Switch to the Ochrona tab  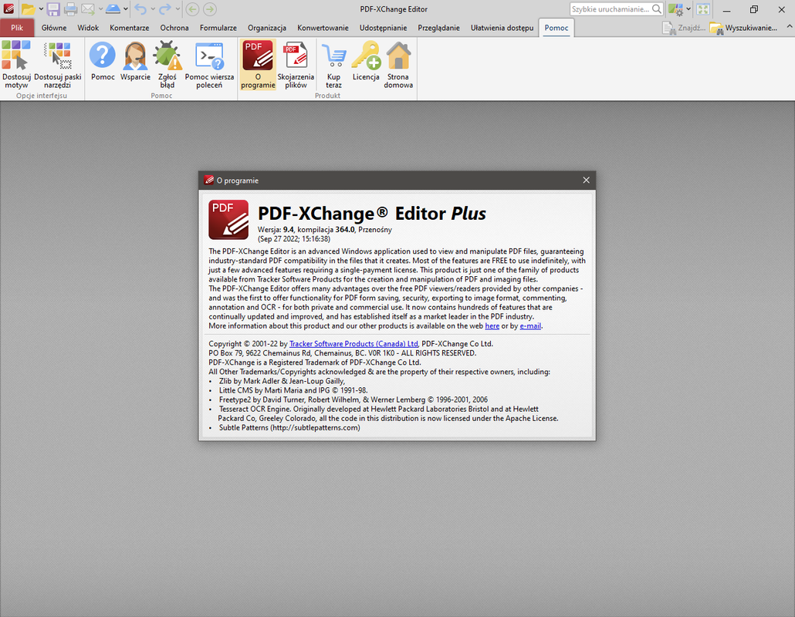[x=174, y=28]
